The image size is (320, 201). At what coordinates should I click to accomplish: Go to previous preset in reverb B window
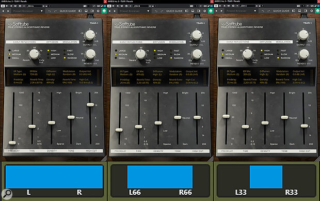point(109,11)
